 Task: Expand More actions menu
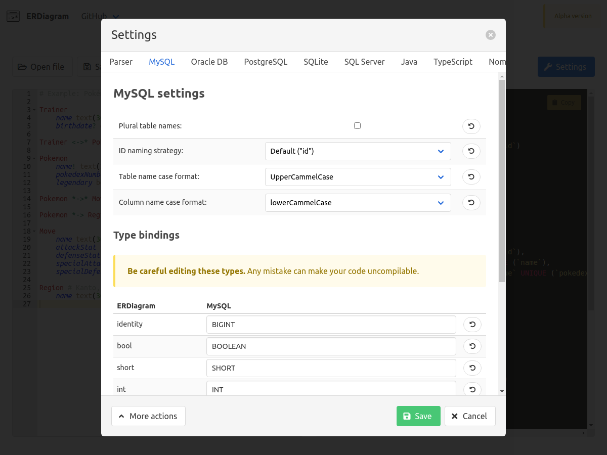pyautogui.click(x=148, y=416)
